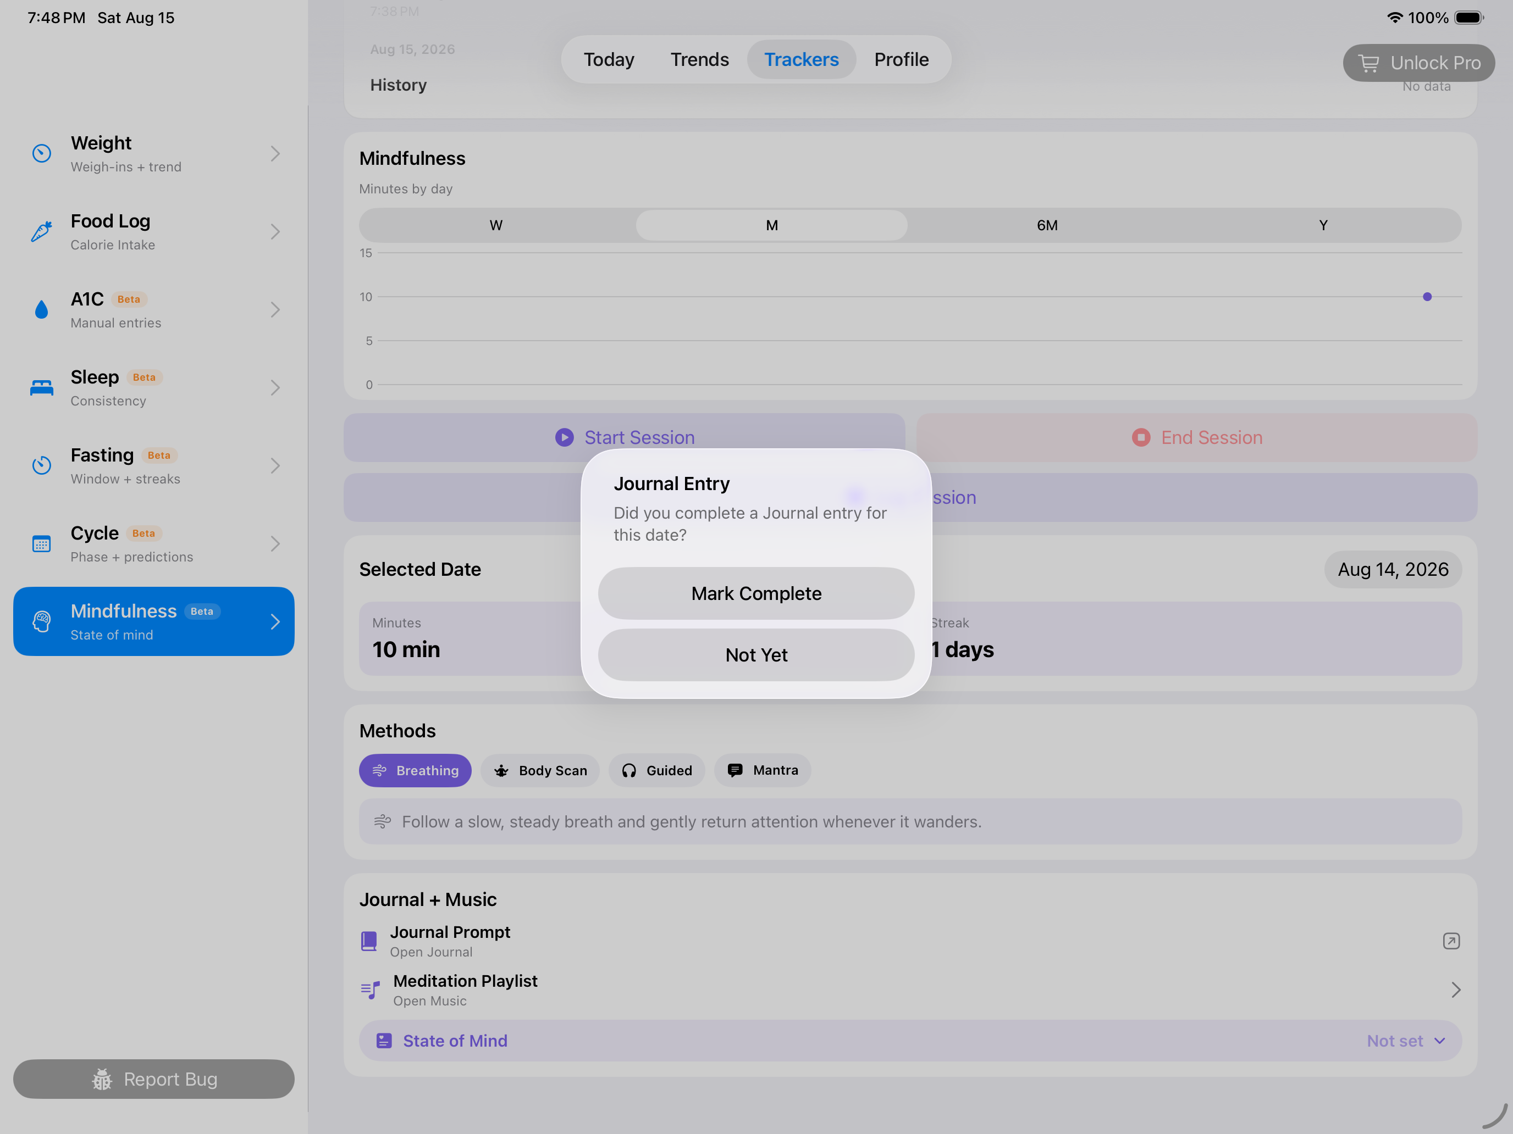Change the Aug 14, 2026 selected date

(1393, 569)
